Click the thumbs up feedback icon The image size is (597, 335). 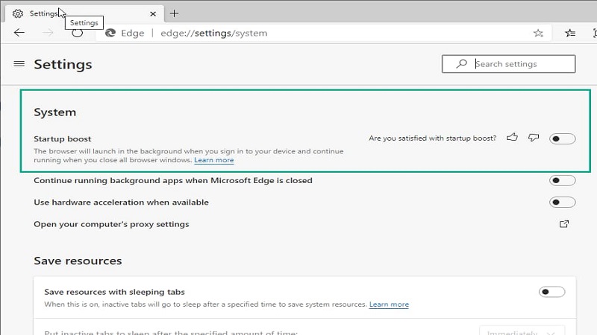click(512, 138)
